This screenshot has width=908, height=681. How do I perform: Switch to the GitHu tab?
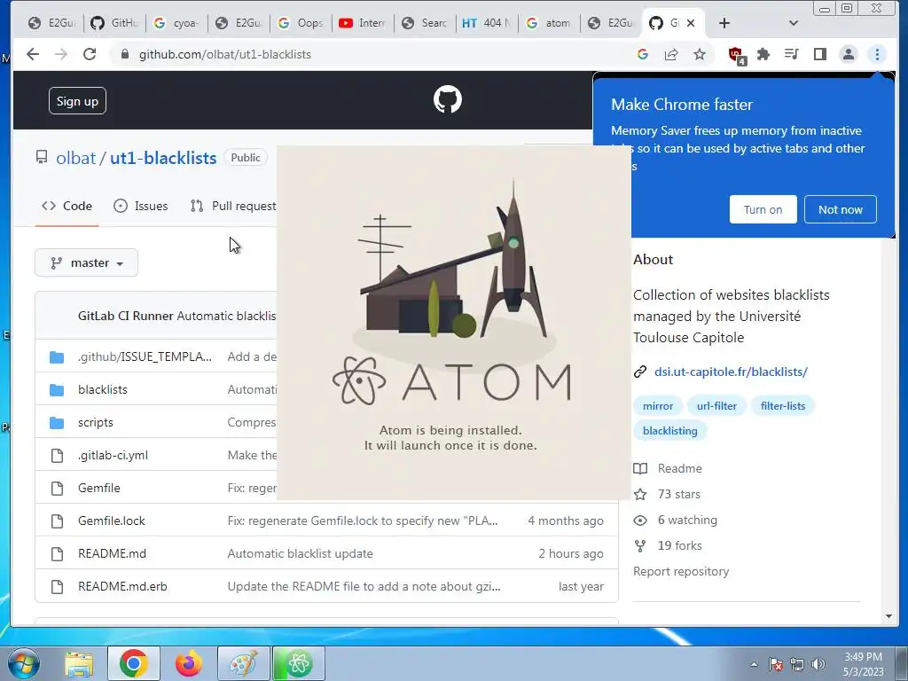click(x=114, y=23)
